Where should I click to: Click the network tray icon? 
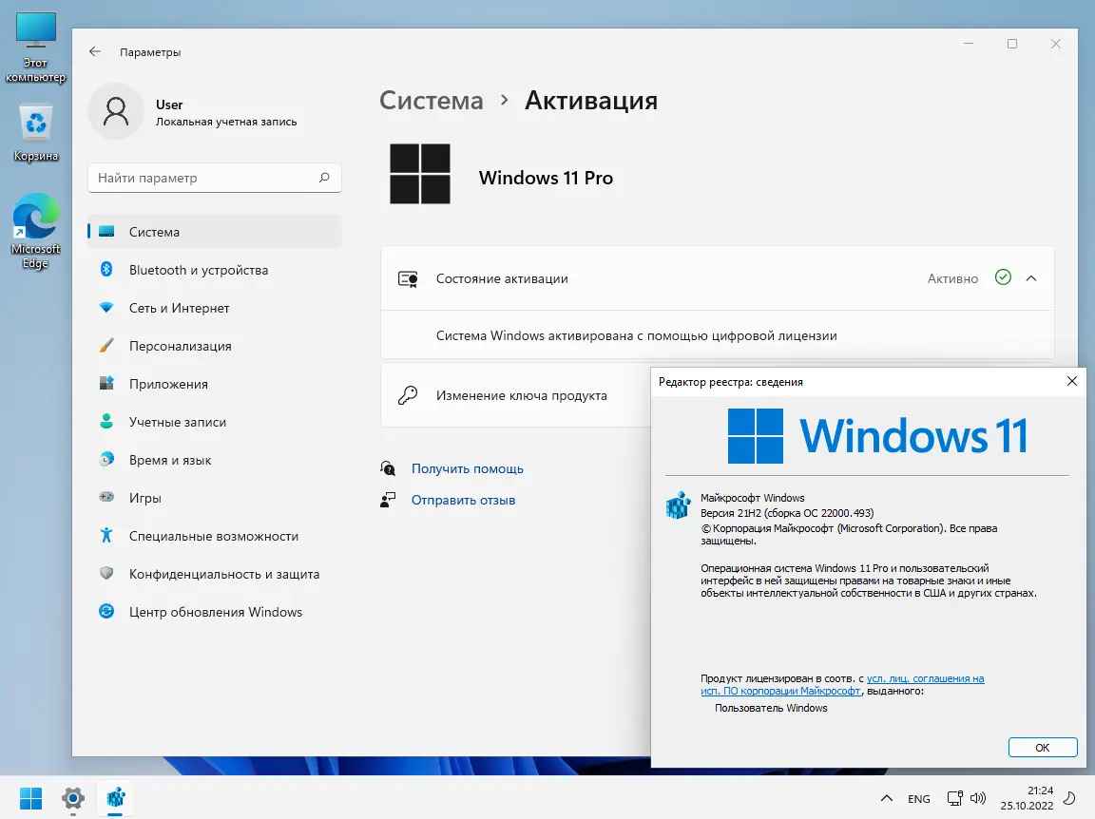pos(954,798)
